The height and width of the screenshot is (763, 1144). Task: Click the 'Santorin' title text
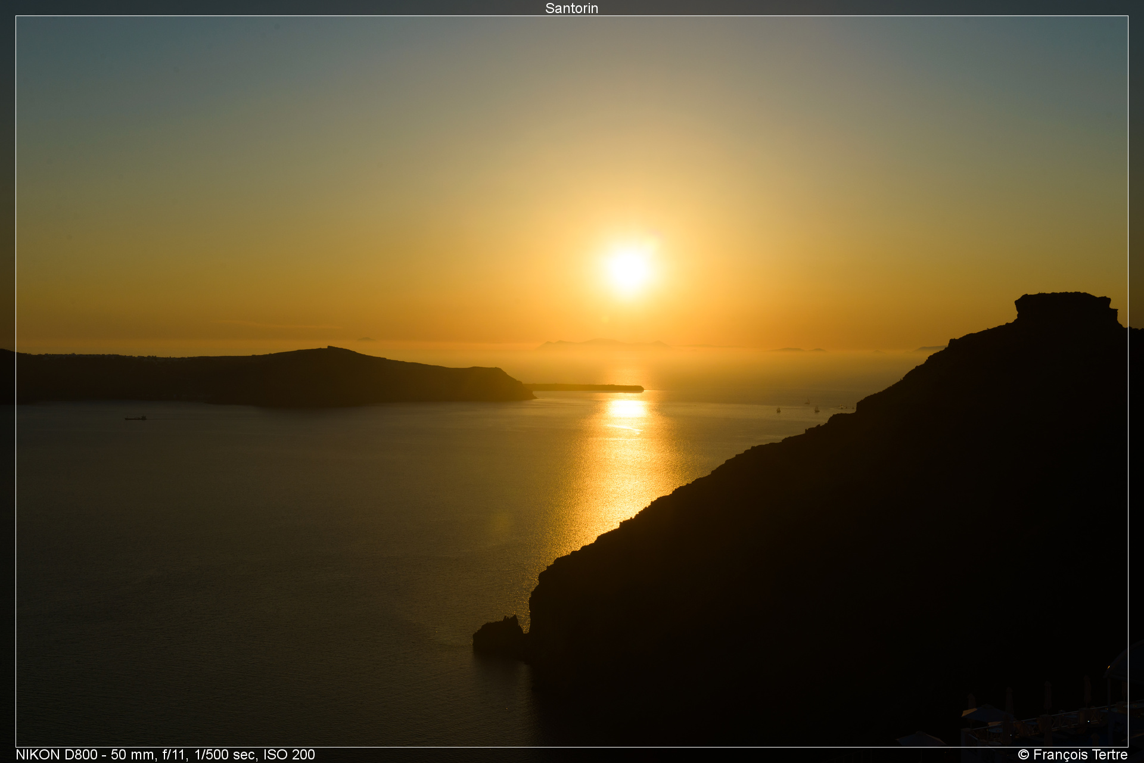[x=571, y=8]
